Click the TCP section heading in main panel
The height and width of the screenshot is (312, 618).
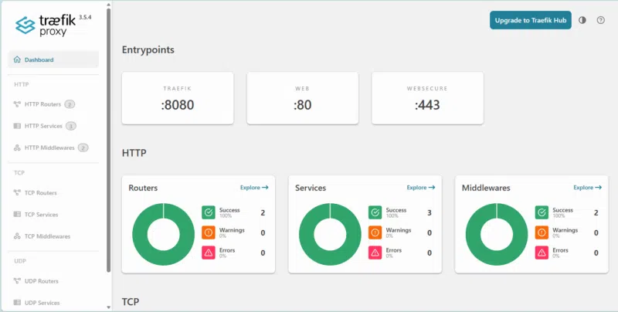click(131, 302)
